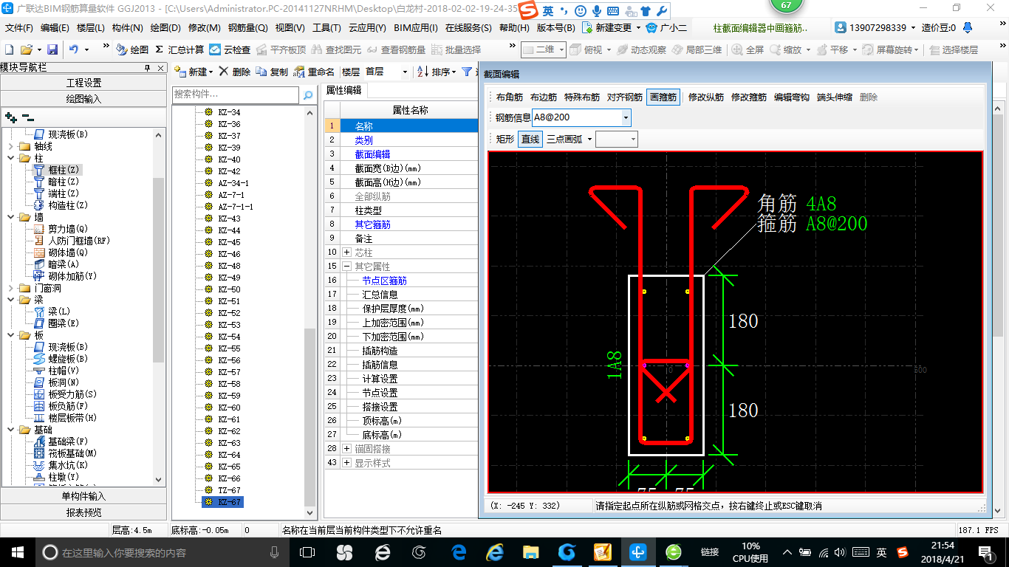
Task: Open the BIM应用(I) menu
Action: tap(416, 28)
